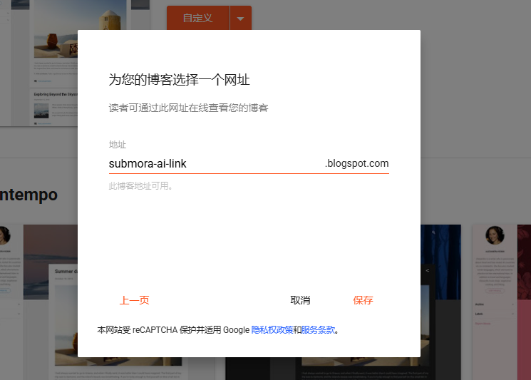Open the 服务条款 terms of service link
Screen dimensions: 531x380
tap(318, 330)
